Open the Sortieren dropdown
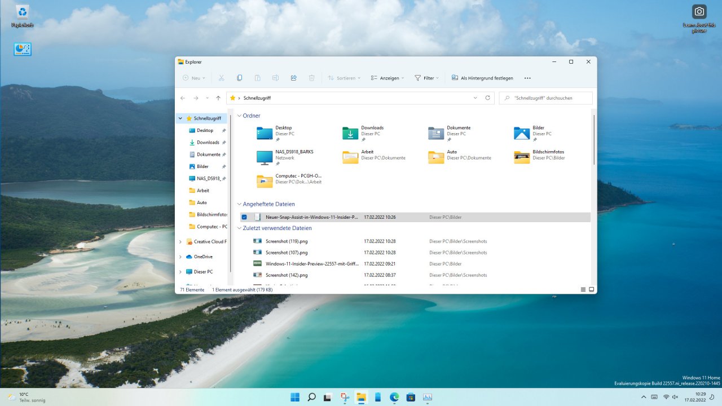 point(345,78)
